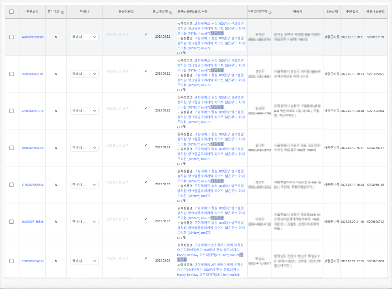Click the pencil edit icon for order 30100007025059
Screen dimensions: 392x289
click(146, 146)
